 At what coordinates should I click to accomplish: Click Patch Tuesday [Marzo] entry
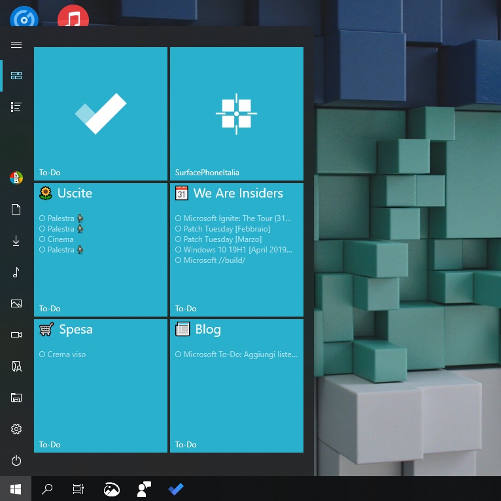click(x=218, y=239)
